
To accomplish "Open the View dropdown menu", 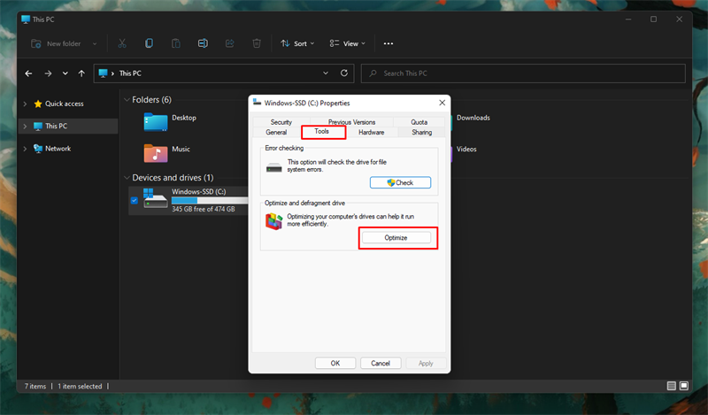I will pos(347,43).
